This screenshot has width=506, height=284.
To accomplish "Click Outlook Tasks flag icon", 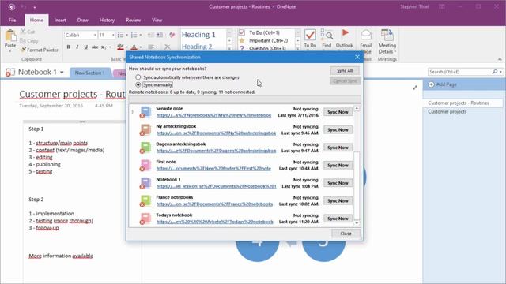I will tap(345, 34).
